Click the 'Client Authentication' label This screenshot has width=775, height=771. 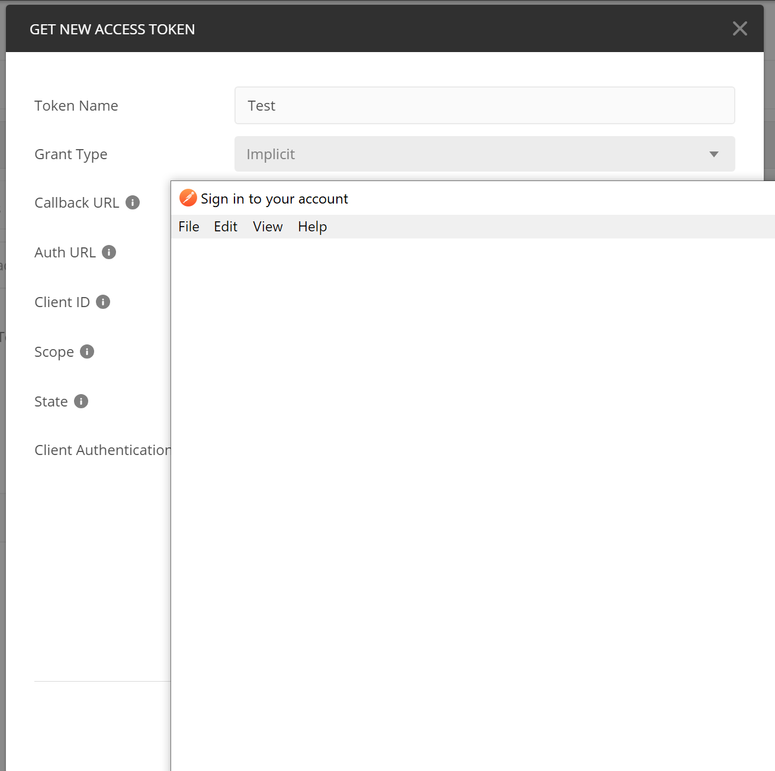point(102,450)
